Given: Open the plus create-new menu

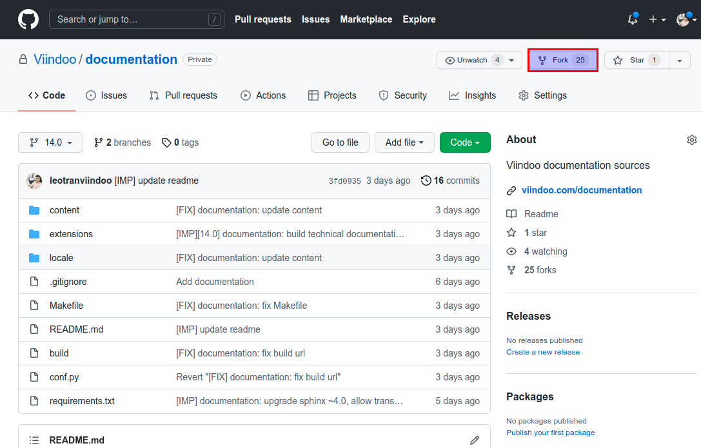Looking at the screenshot, I should pyautogui.click(x=657, y=19).
